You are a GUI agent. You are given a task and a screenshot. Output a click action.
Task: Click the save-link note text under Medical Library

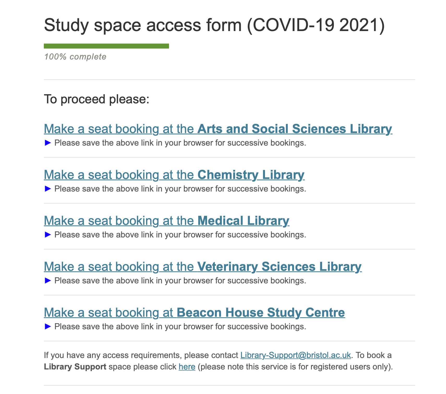pyautogui.click(x=180, y=235)
